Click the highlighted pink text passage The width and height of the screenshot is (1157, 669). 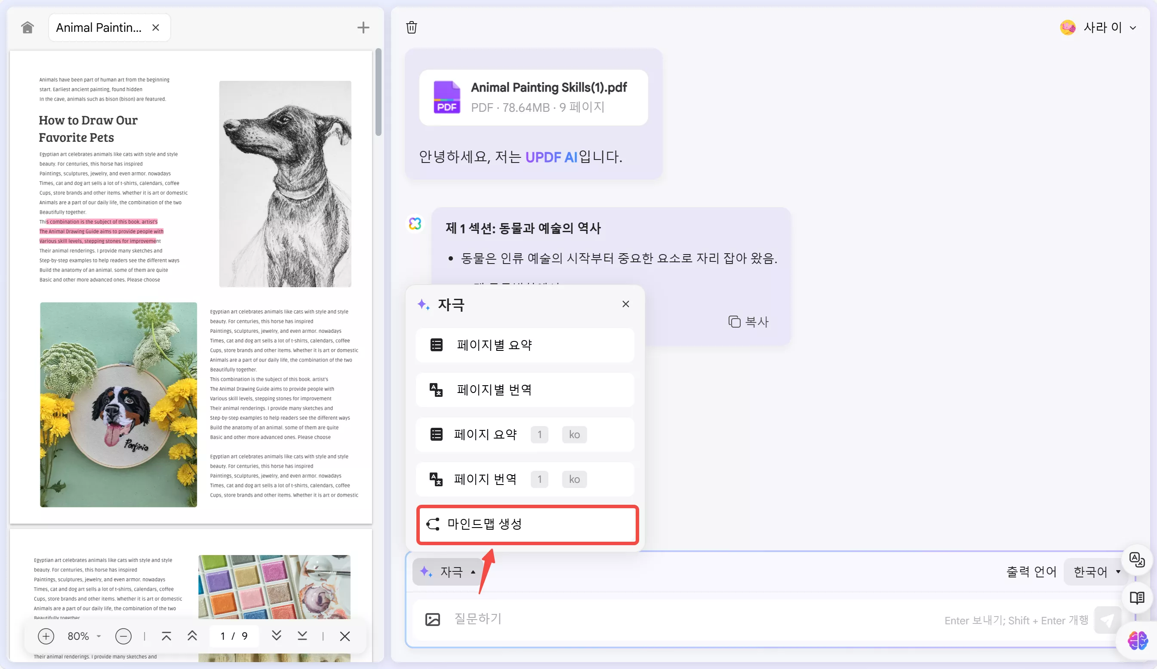(x=101, y=231)
